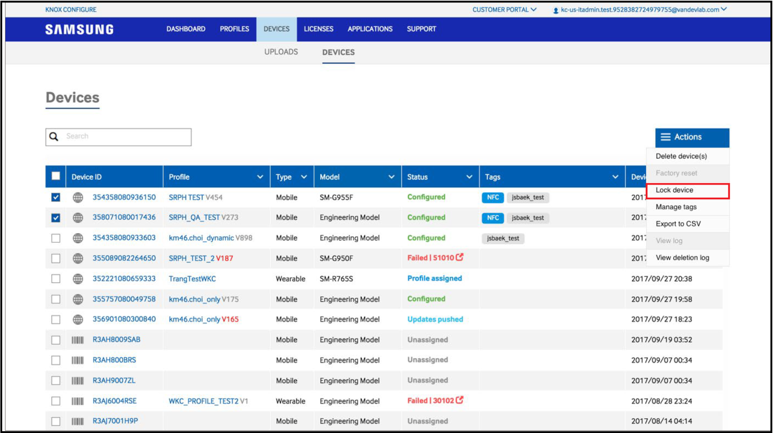Open the Support menu
The height and width of the screenshot is (433, 773).
point(421,29)
